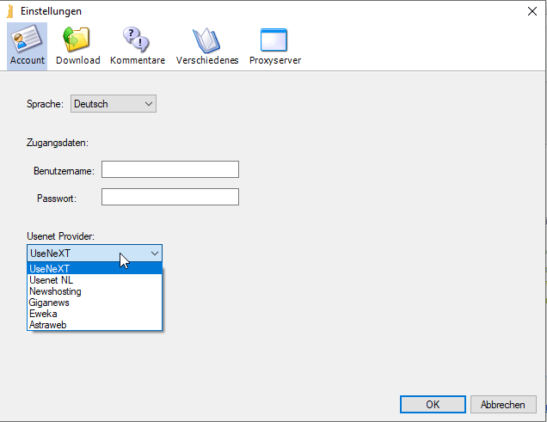Image resolution: width=547 pixels, height=422 pixels.
Task: Focus the Passwort input field
Action: point(170,197)
